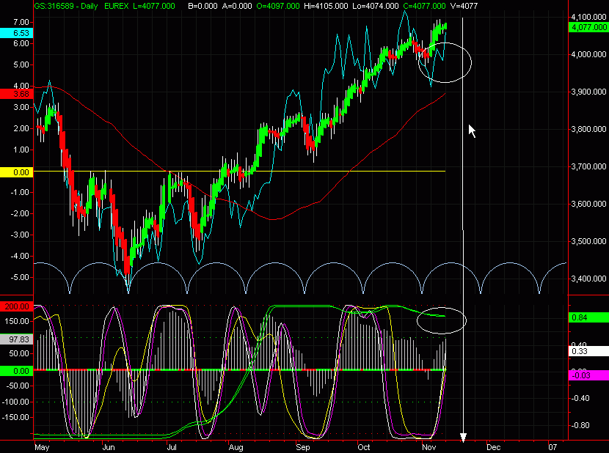Click the -50.00 oscillator axis label
Image resolution: width=609 pixels, height=453 pixels.
click(17, 386)
